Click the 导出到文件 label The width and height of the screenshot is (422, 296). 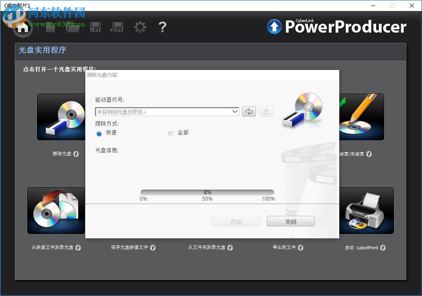pos(284,247)
